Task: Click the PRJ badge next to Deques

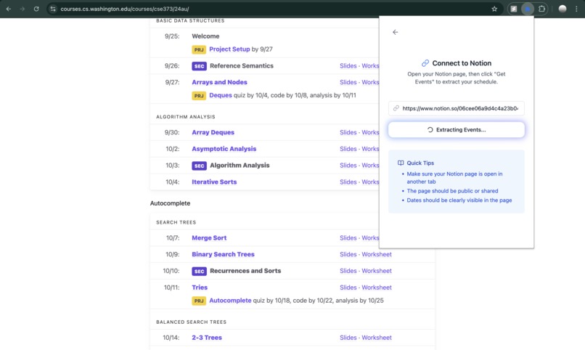Action: (199, 96)
